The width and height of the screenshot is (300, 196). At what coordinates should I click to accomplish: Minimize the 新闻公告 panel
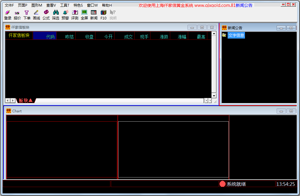click(x=281, y=28)
